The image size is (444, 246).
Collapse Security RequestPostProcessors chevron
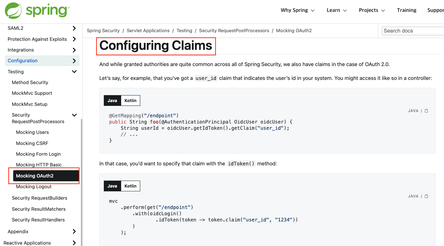coord(74,115)
